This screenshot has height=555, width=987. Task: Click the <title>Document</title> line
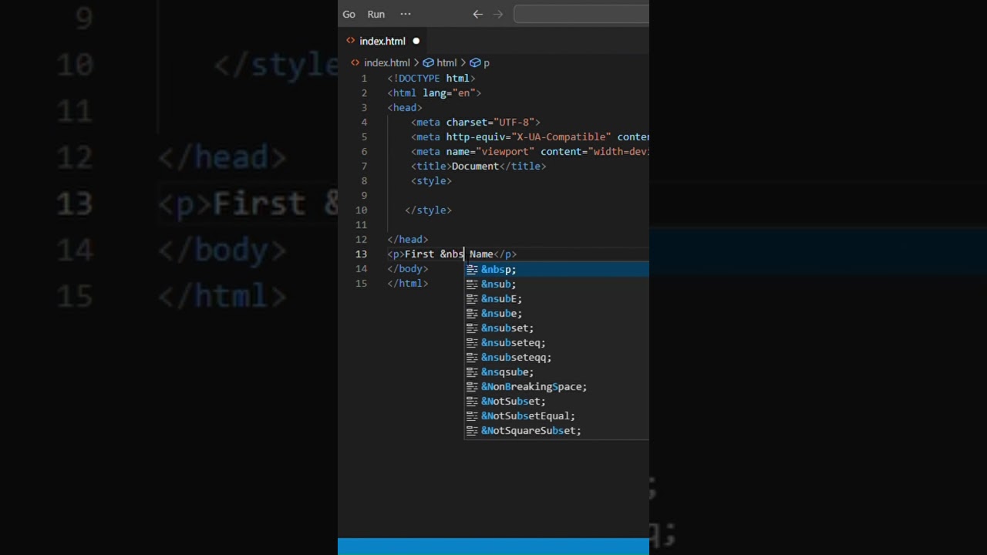coord(478,166)
